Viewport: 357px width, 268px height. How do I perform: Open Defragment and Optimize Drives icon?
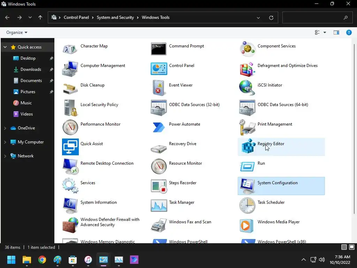248,69
